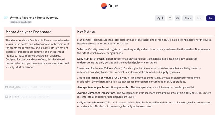Image resolution: width=219 pixels, height=115 pixels.
Task: Open the GitHub icon button
Action: (x=170, y=18)
